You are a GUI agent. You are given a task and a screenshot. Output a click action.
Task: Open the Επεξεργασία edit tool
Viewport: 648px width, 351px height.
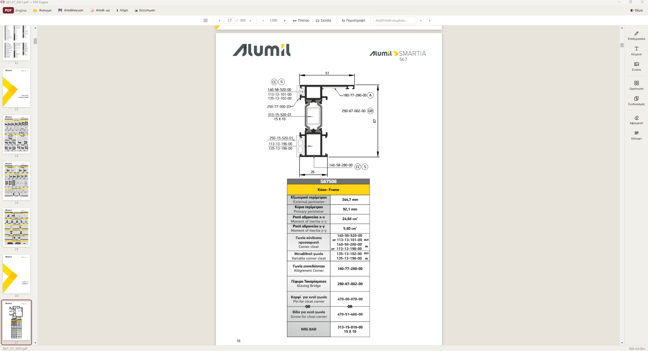click(636, 36)
